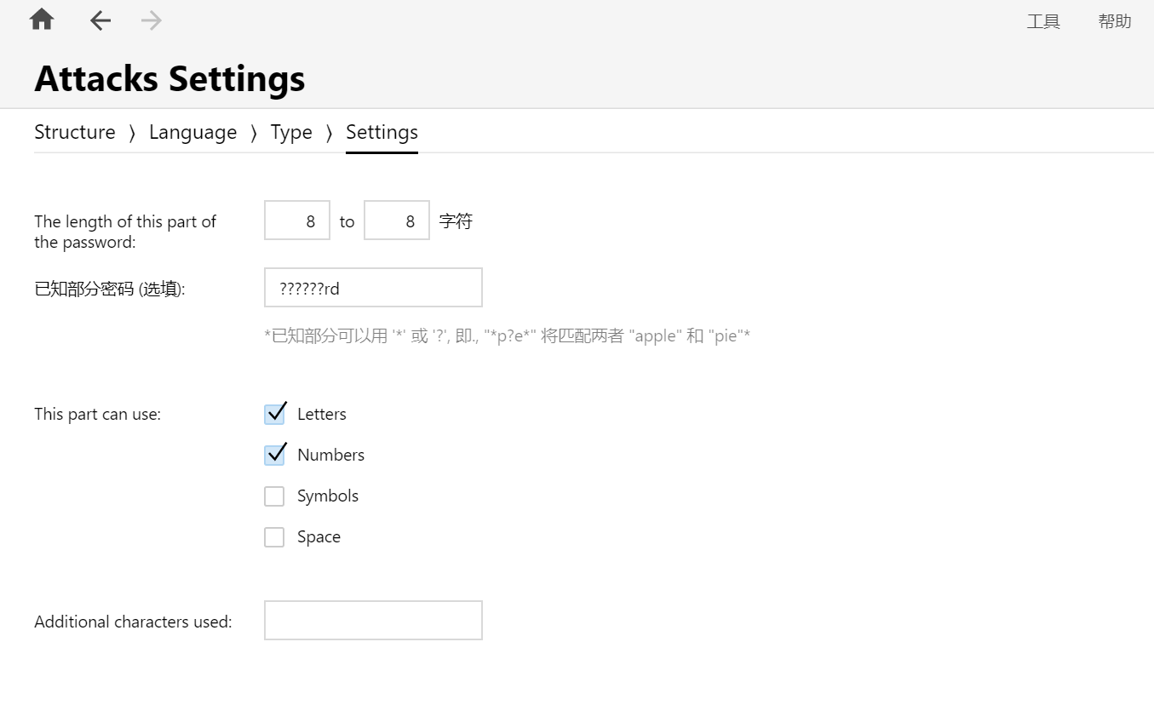
Task: Select the Settings step tab
Action: pyautogui.click(x=382, y=132)
